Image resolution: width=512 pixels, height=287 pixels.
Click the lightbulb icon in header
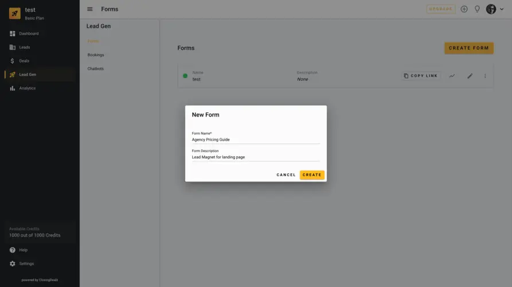click(478, 9)
